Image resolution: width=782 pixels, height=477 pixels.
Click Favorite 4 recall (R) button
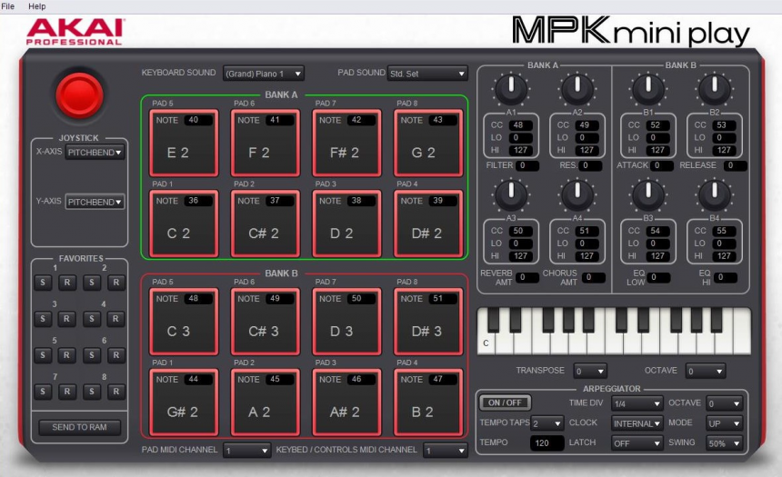click(115, 319)
